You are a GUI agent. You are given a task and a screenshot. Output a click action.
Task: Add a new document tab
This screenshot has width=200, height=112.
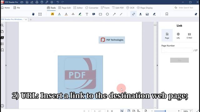pos(31,20)
